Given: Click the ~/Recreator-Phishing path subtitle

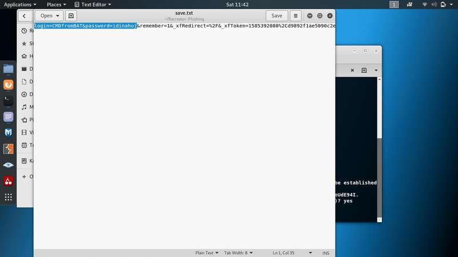Looking at the screenshot, I should click(184, 19).
